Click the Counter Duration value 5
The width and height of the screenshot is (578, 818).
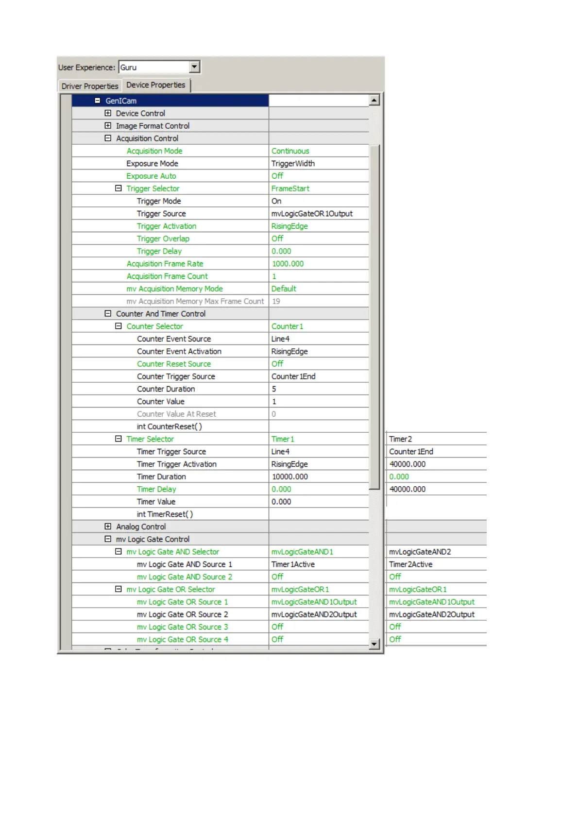tap(274, 389)
